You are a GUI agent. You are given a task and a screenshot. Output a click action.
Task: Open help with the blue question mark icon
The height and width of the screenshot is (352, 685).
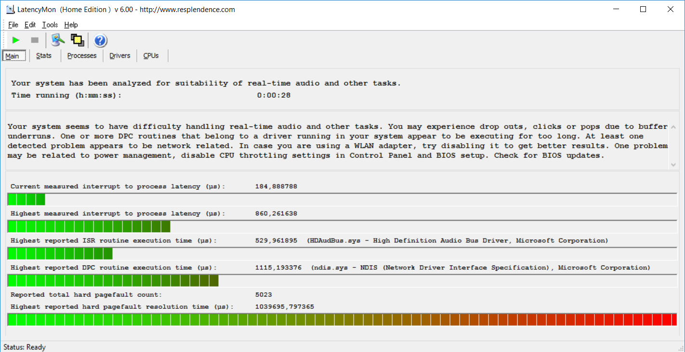pyautogui.click(x=100, y=40)
